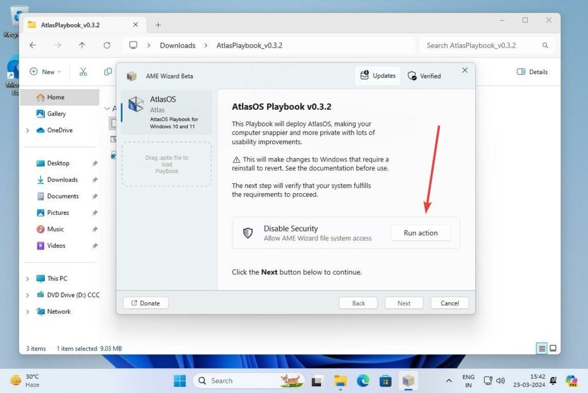Click the Verified shield badge
Viewport: 588px width, 393px height.
coord(424,76)
